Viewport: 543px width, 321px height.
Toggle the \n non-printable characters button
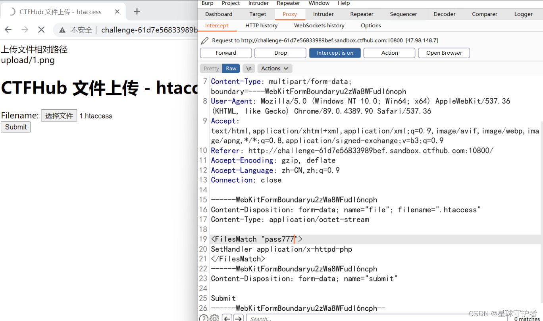click(x=249, y=69)
